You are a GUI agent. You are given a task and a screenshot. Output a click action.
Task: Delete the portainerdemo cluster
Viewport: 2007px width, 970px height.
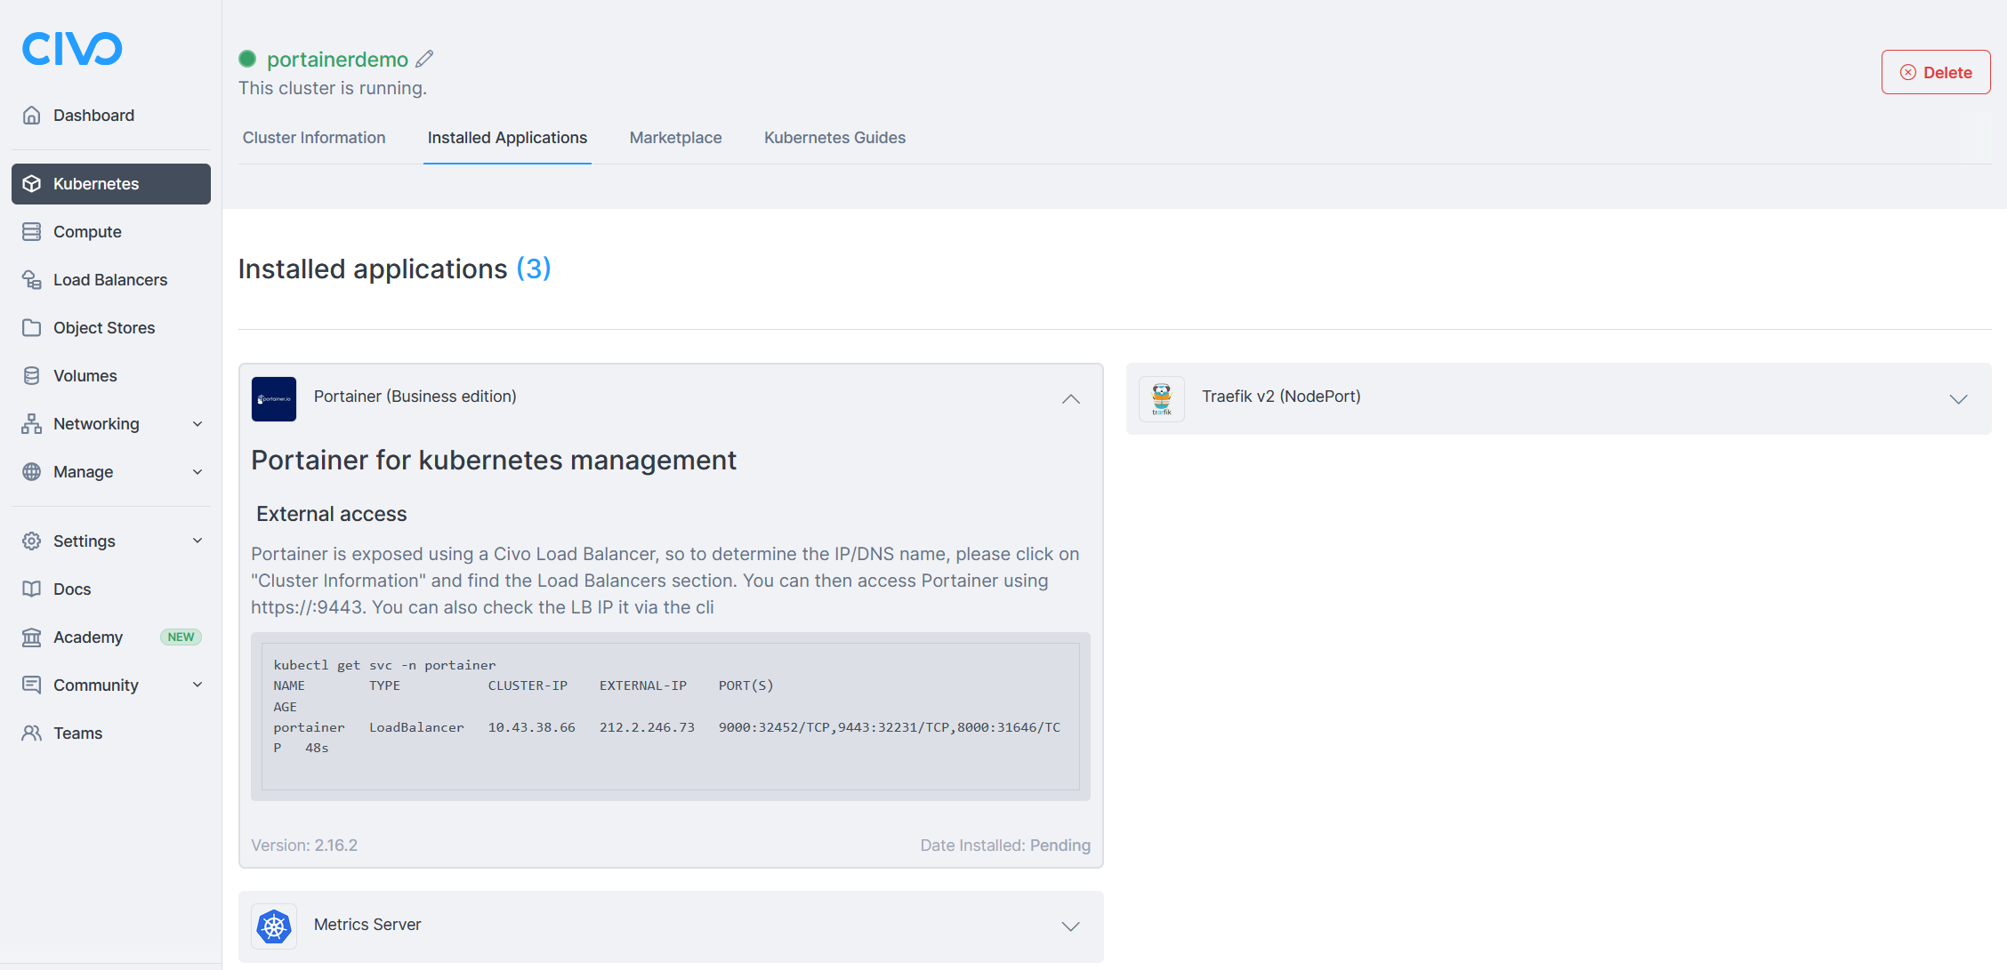pyautogui.click(x=1936, y=72)
